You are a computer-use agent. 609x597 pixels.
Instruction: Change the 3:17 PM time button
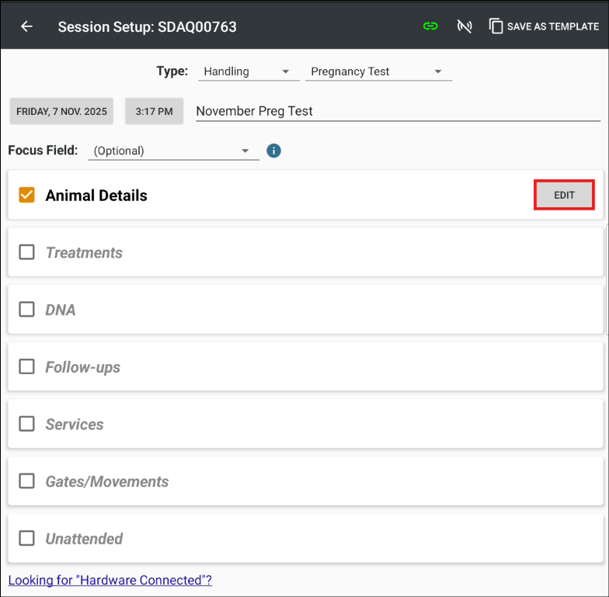154,111
